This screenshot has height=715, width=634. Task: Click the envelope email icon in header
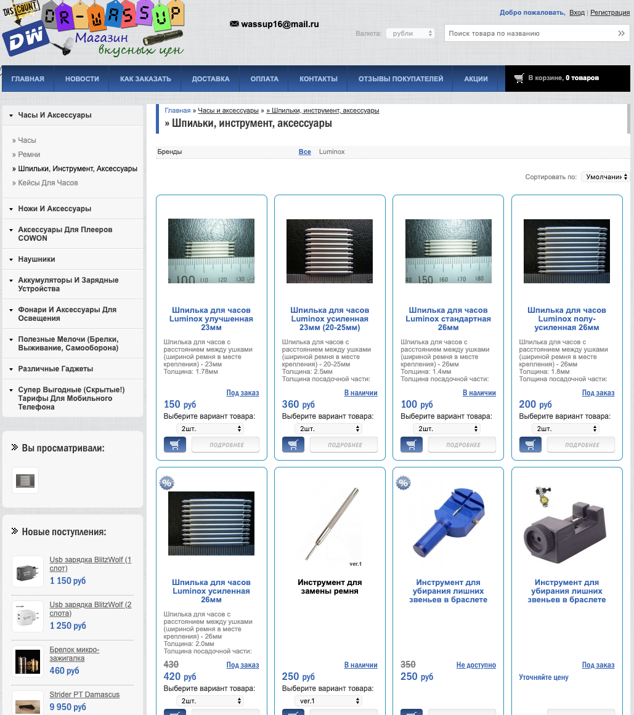tap(234, 24)
